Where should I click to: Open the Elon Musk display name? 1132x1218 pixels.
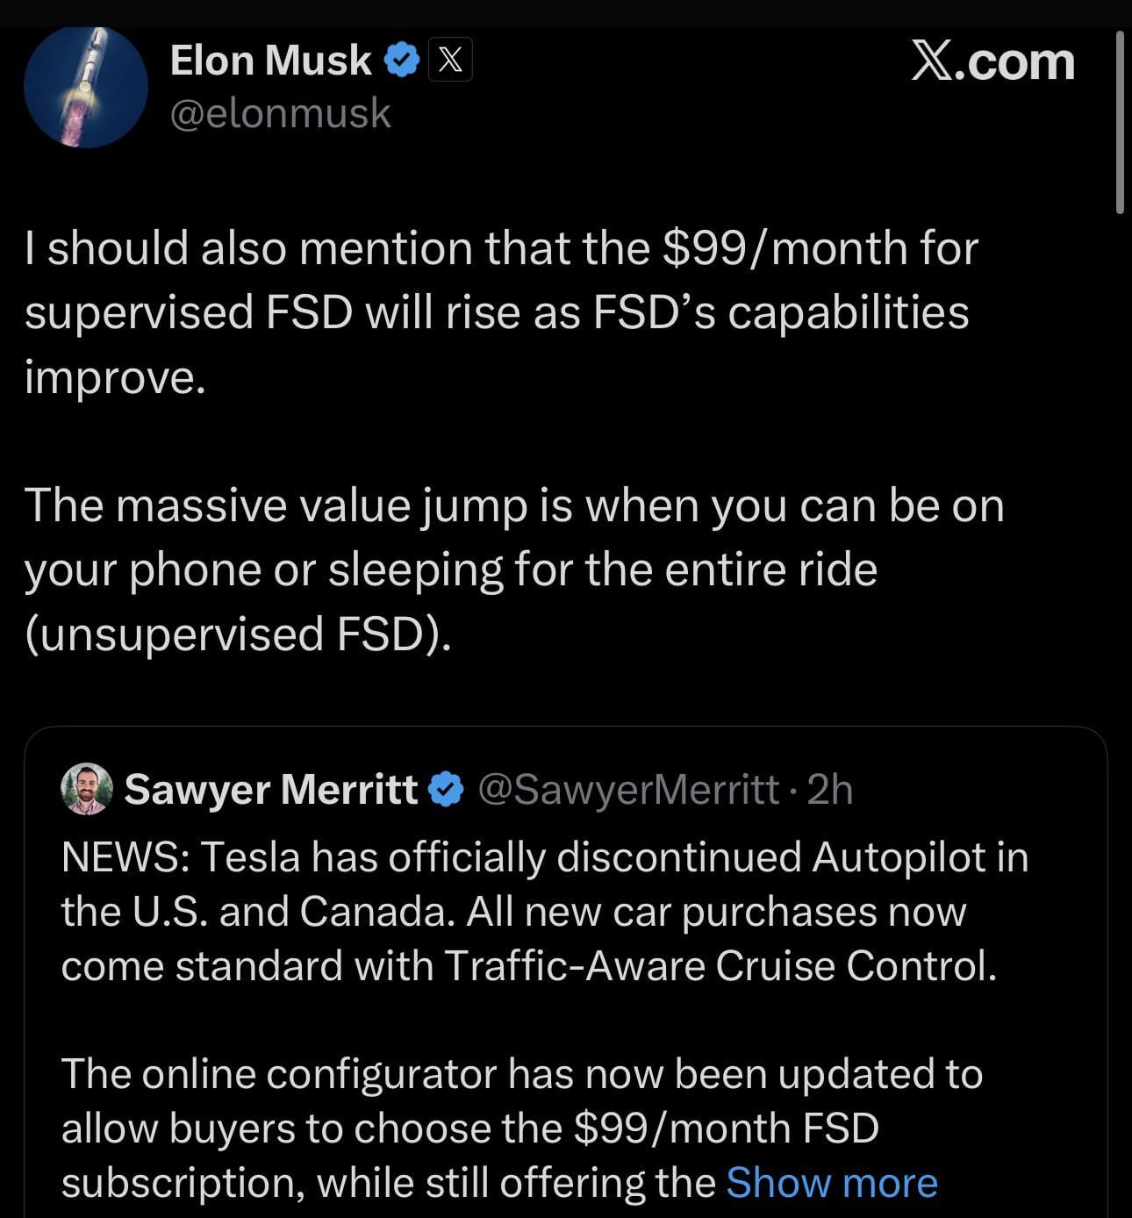(270, 61)
